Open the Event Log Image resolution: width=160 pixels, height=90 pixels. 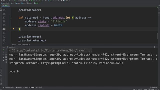click(154, 87)
